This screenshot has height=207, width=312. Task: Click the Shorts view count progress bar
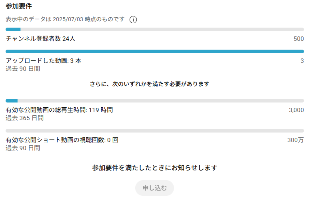click(x=155, y=131)
